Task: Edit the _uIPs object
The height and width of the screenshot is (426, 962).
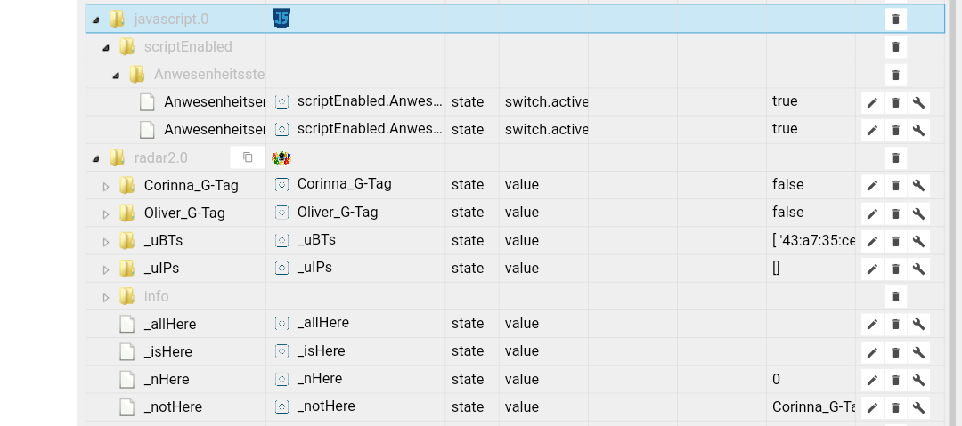Action: 872,269
